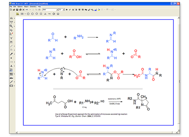Click the black H3C levulinic acid structure
This screenshot has height=137, width=189.
pos(59,102)
